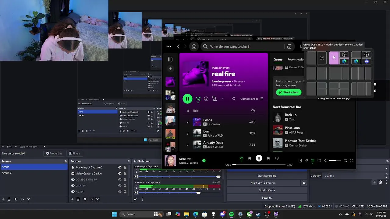Toggle shuffle in Spotify playback bar
The image size is (390, 219).
coord(241,158)
